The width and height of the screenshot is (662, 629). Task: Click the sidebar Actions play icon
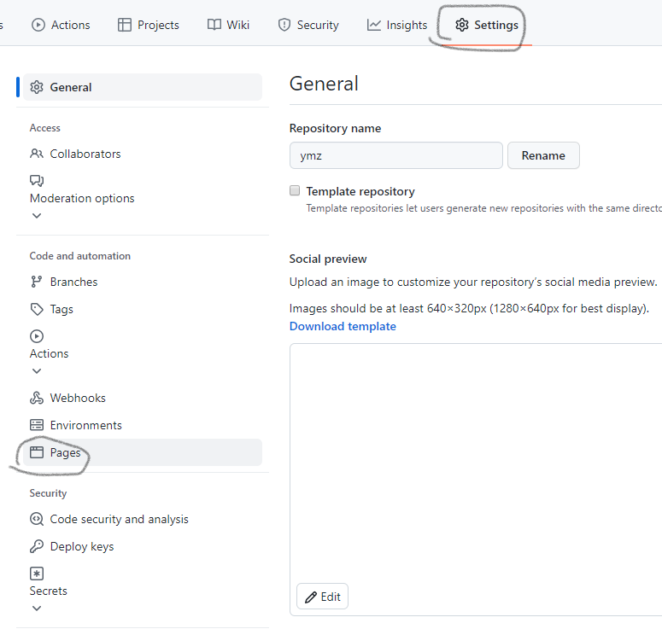coord(37,336)
